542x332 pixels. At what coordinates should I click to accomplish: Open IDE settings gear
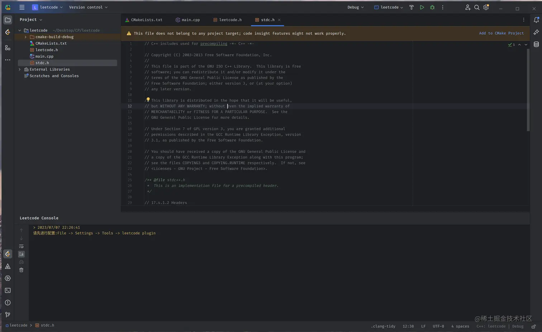point(486,7)
